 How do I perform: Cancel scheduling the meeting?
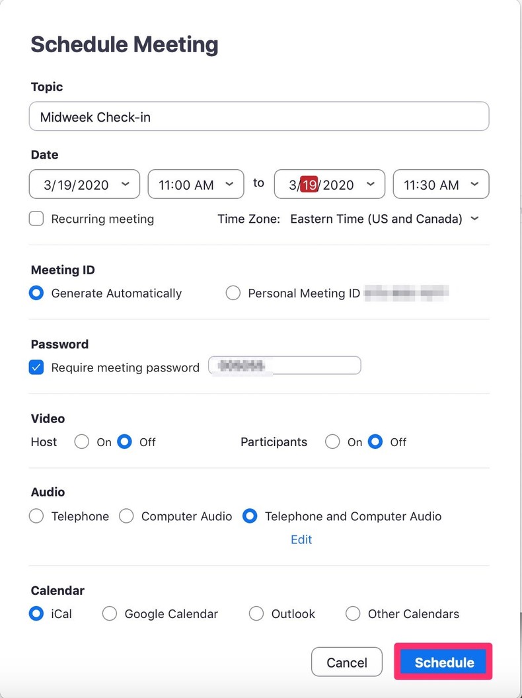(346, 662)
